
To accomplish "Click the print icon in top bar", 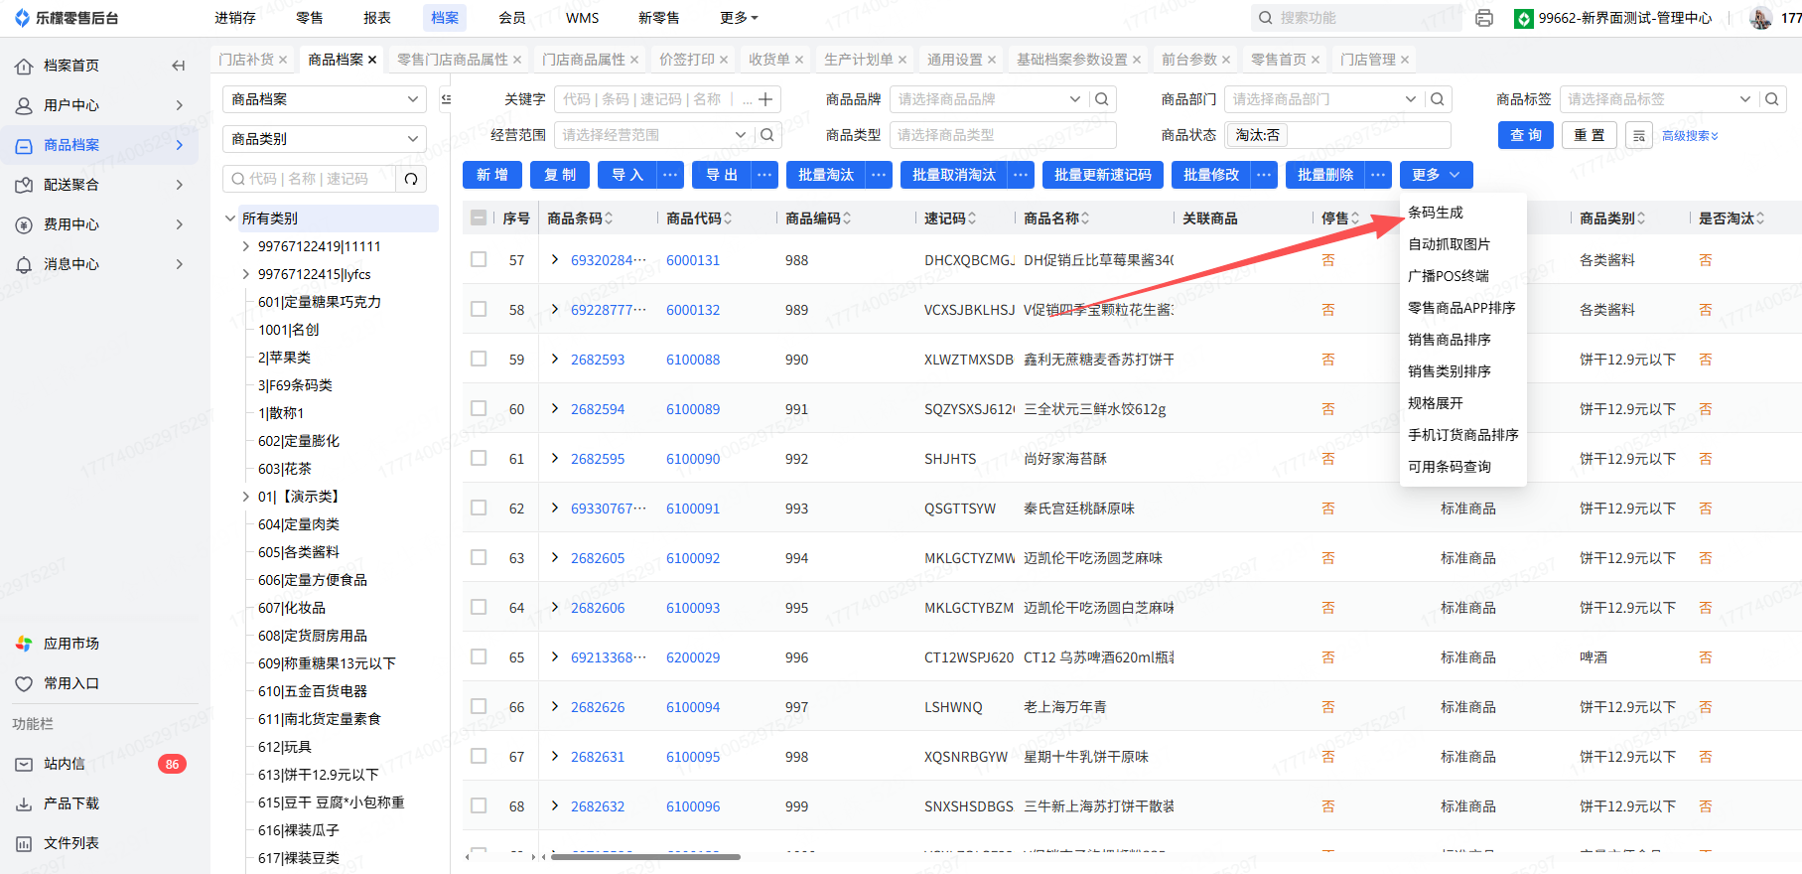I will tap(1484, 18).
